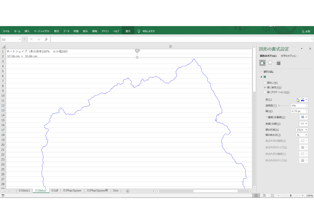Switch to sheet tab 03data1
The image size is (314, 224).
[x=24, y=191]
